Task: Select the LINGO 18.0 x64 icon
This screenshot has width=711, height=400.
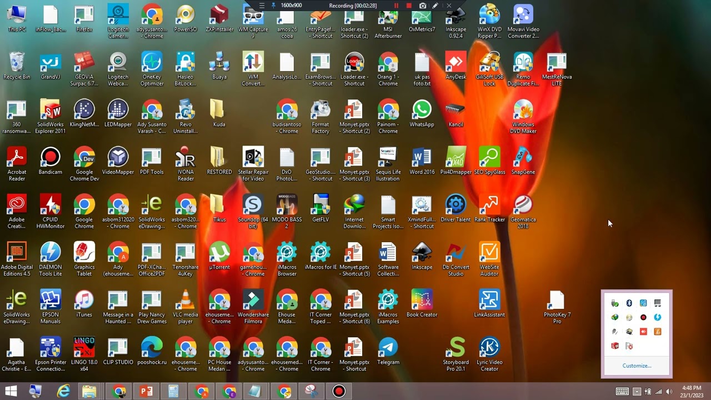Action: [84, 354]
